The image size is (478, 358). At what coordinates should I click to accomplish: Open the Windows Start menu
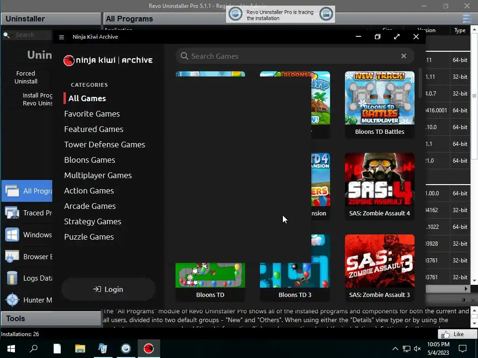(11, 349)
